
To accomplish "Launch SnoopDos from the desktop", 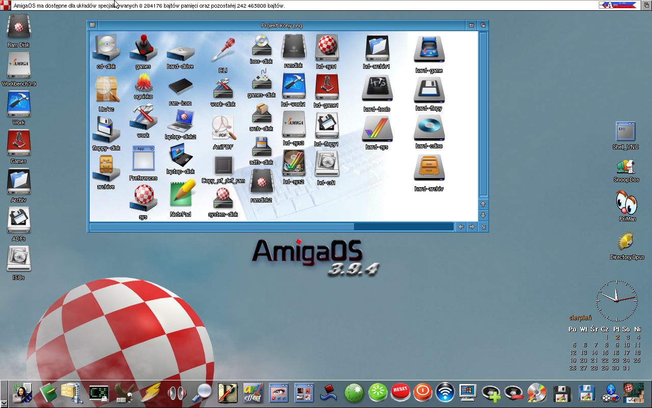I will (626, 166).
